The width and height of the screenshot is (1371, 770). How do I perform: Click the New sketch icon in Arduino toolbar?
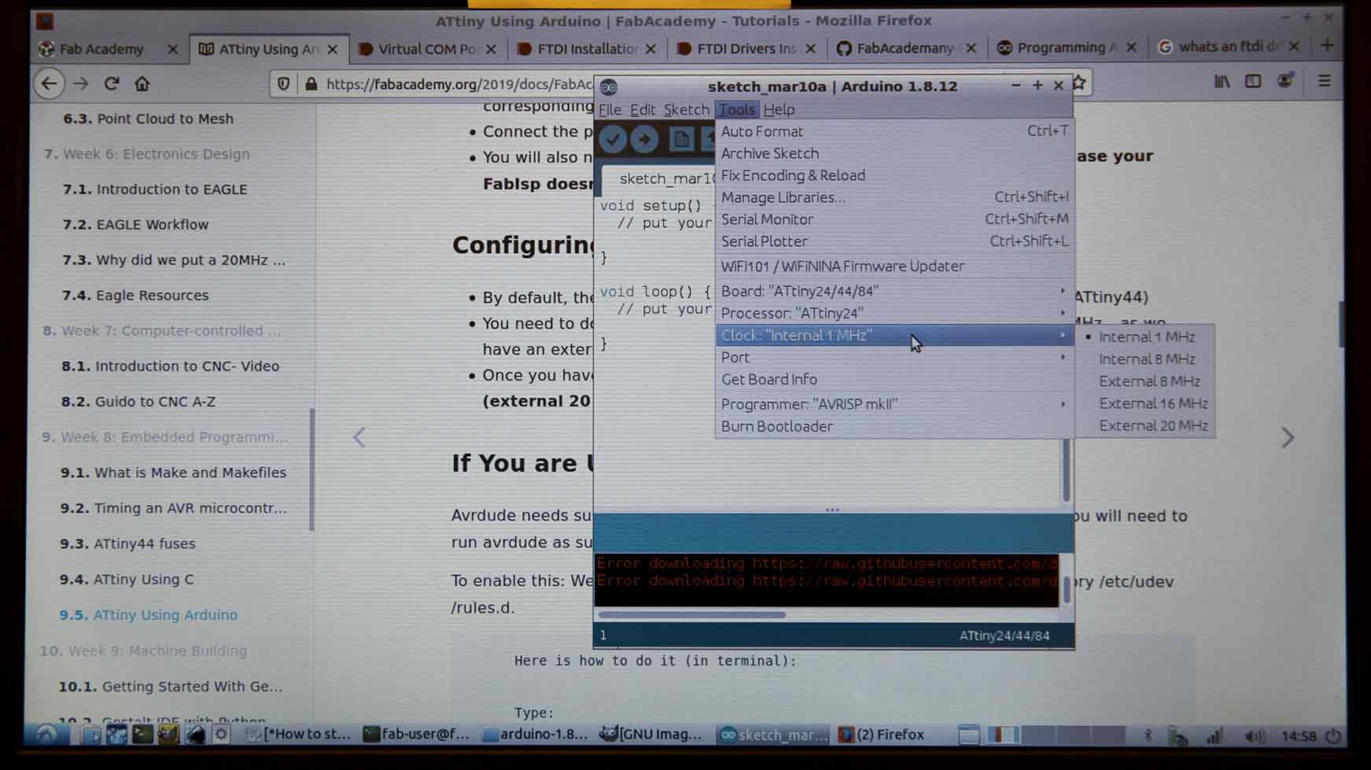coord(681,140)
